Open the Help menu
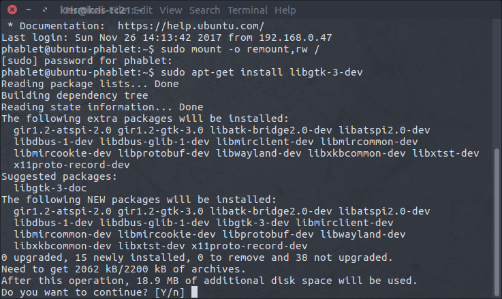502x299 pixels. click(285, 10)
